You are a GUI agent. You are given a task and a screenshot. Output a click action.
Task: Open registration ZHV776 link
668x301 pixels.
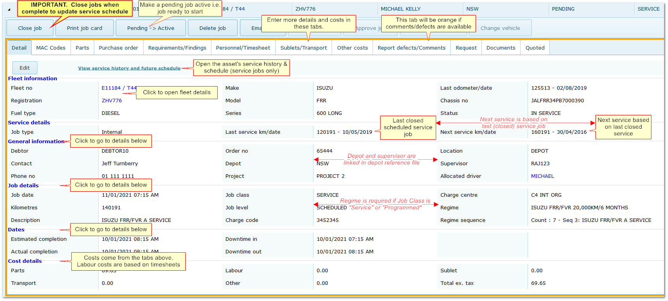[x=112, y=101]
